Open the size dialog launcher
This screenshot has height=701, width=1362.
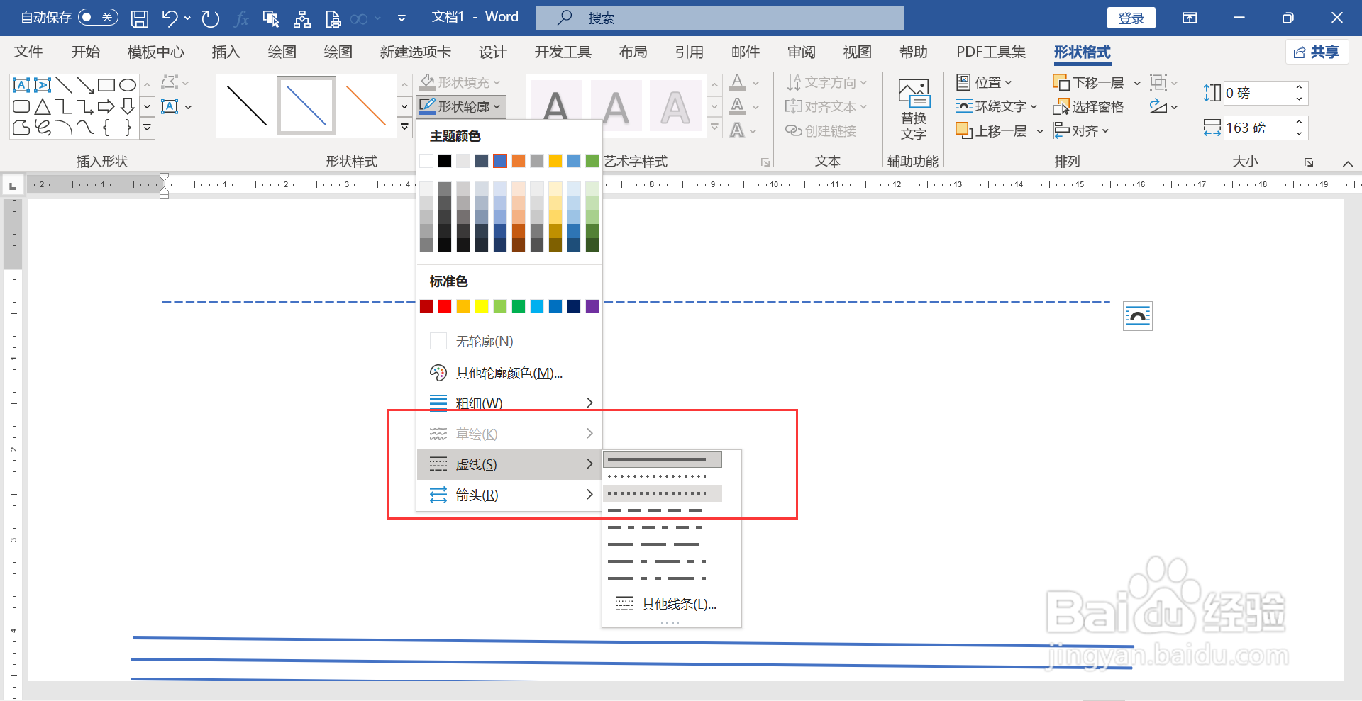click(1309, 162)
